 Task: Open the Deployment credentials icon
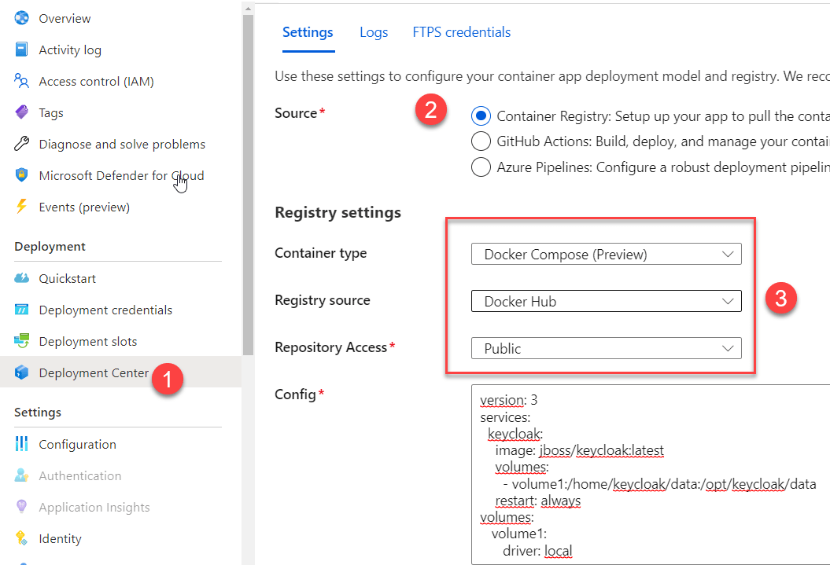[22, 310]
